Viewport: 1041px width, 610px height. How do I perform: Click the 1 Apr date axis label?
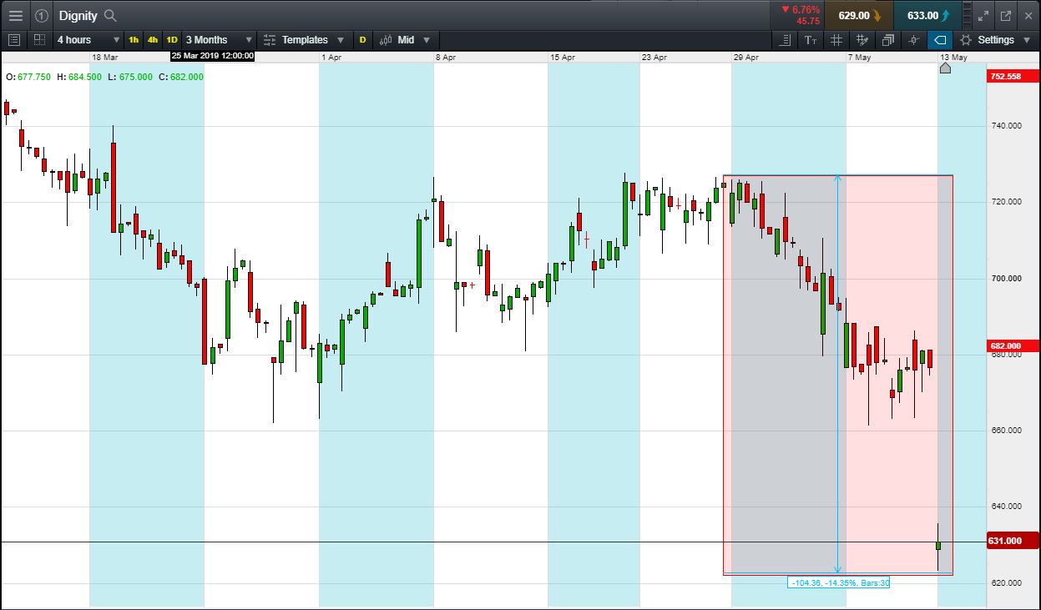click(x=331, y=58)
